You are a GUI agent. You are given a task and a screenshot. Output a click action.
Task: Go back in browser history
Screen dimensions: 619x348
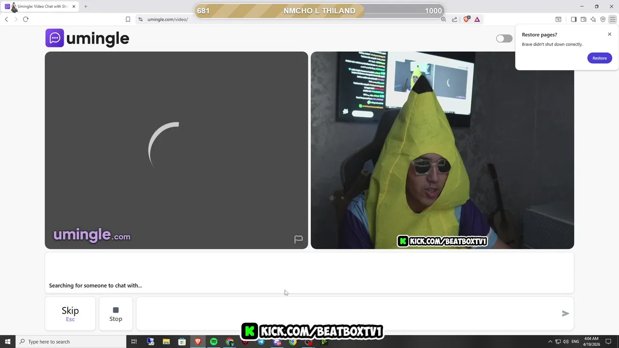6,19
